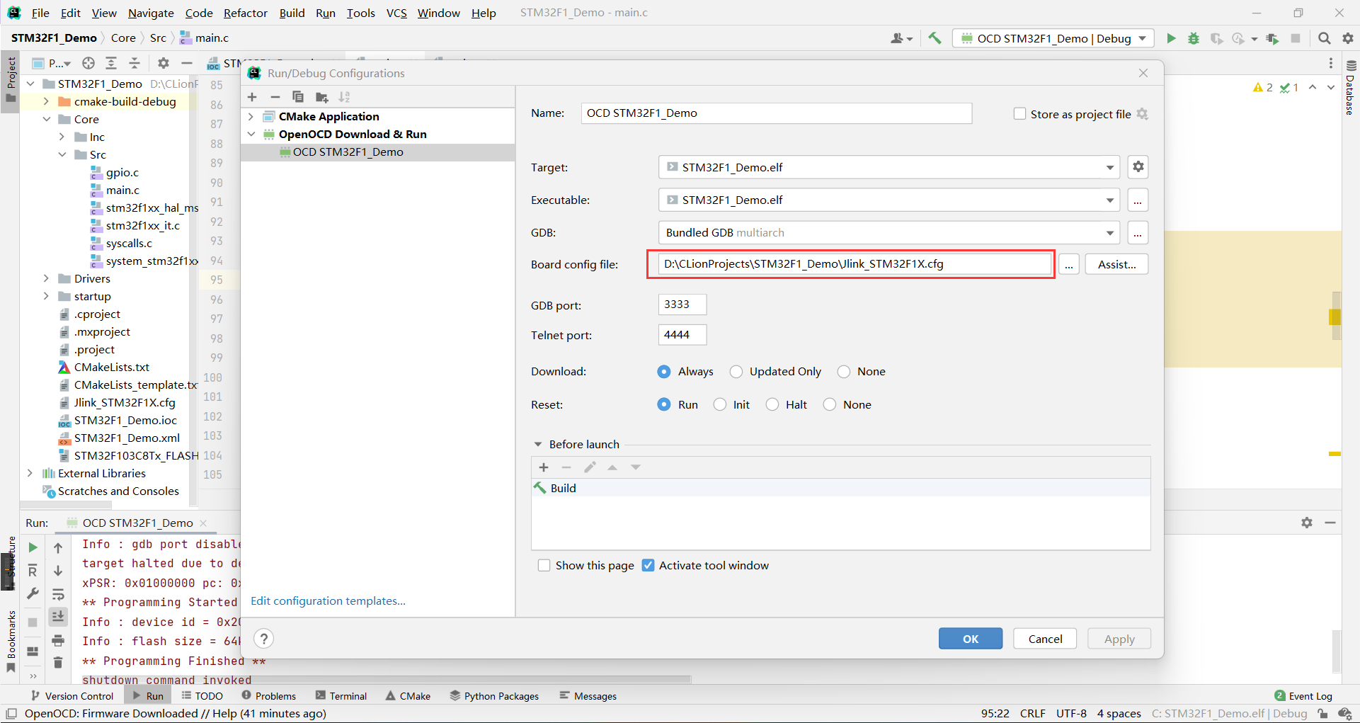Toggle soft-wrap in Run console

58,594
